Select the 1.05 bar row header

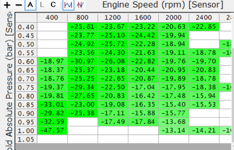(26, 139)
